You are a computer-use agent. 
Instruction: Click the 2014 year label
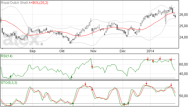click(150, 51)
